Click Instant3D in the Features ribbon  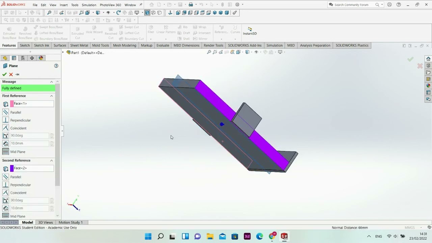[250, 31]
